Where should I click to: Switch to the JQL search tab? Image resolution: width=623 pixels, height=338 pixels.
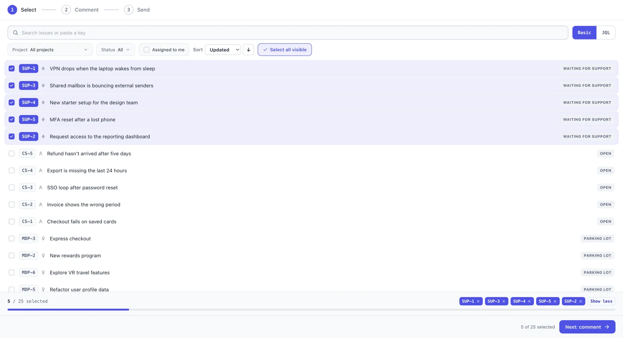[x=606, y=33]
